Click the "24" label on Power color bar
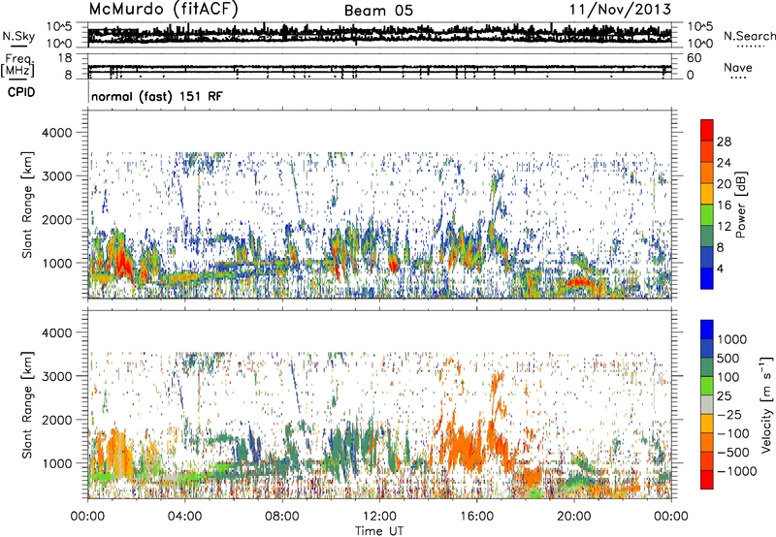776x537 pixels. pyautogui.click(x=724, y=163)
